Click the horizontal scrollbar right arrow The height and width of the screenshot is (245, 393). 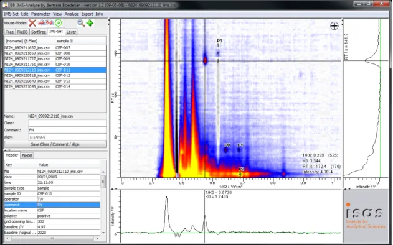[97, 238]
